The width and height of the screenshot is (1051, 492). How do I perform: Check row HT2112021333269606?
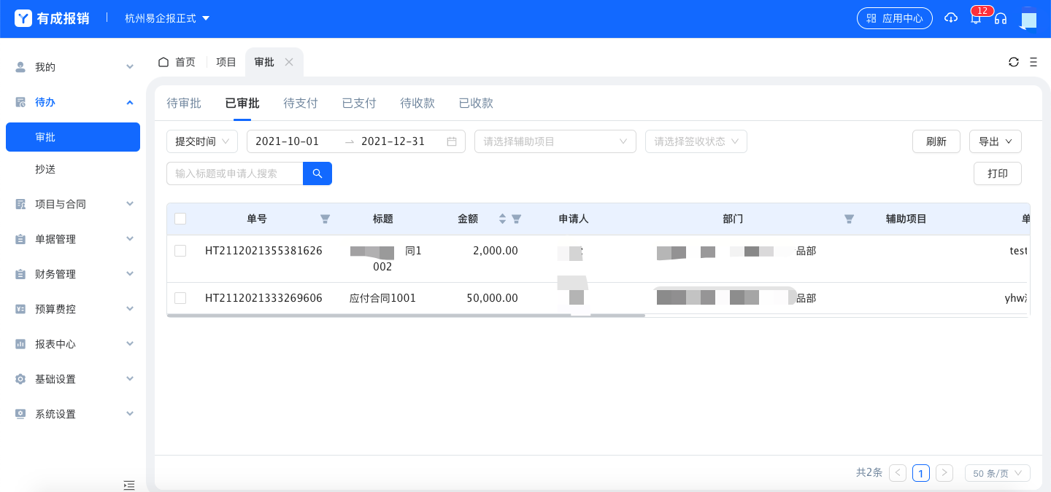pos(180,298)
